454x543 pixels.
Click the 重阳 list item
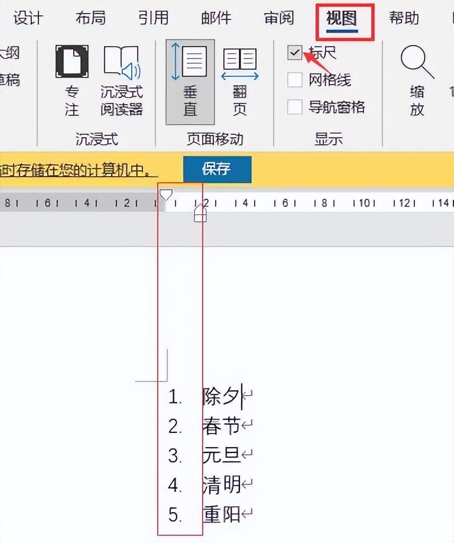pos(222,514)
